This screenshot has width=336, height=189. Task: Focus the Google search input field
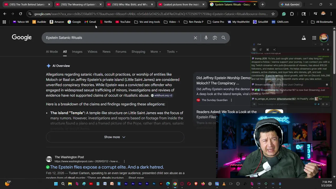tap(118, 38)
